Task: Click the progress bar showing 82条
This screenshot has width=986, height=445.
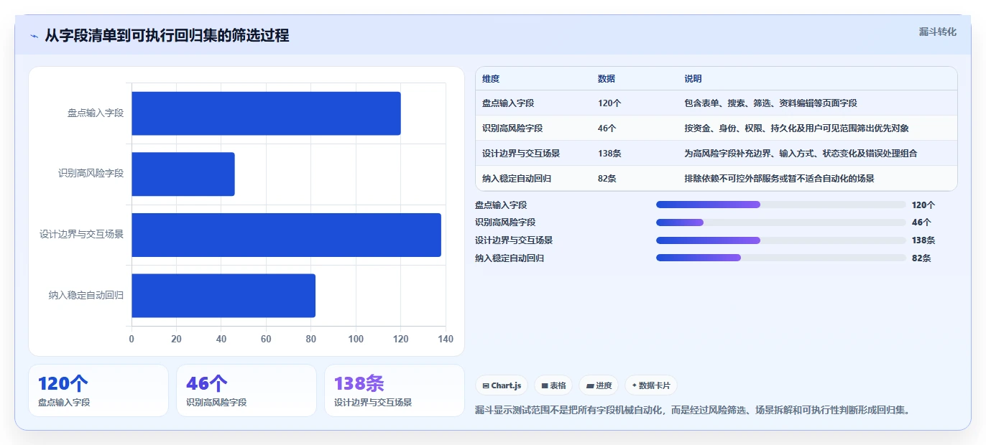Action: 781,258
